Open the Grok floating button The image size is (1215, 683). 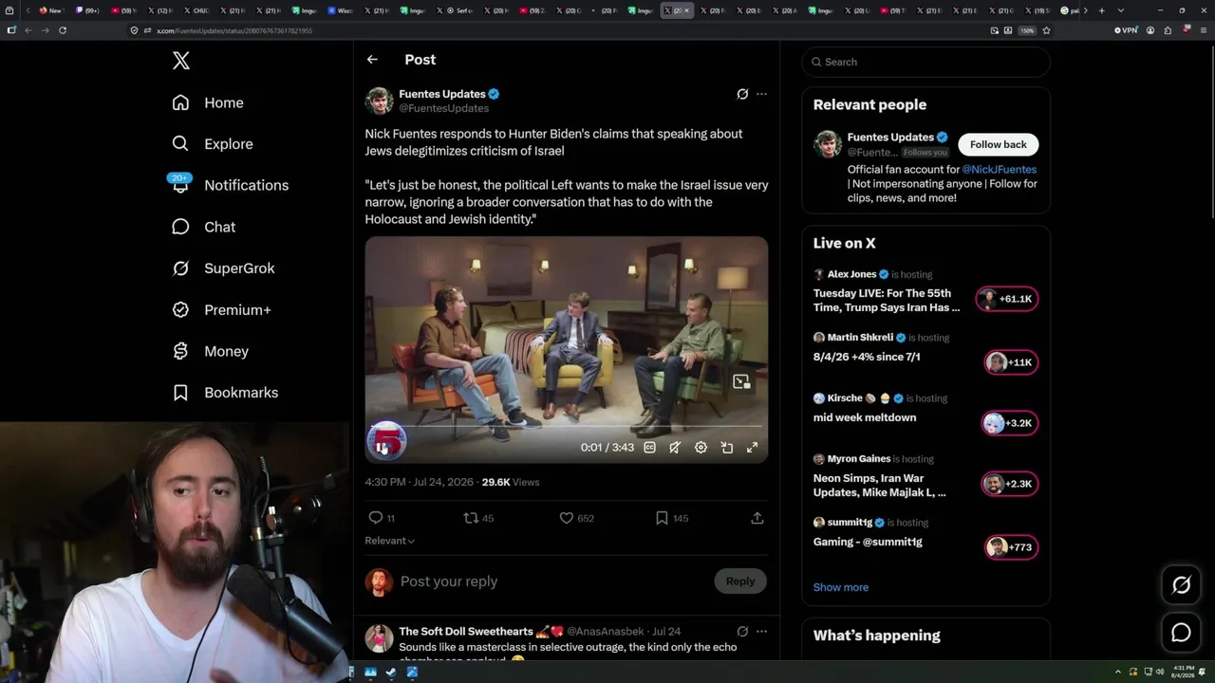tap(1181, 585)
